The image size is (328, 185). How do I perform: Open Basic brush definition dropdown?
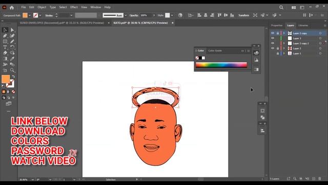pyautogui.click(x=126, y=15)
